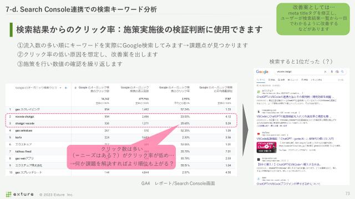Select the 'chatgpt vscode' query cell
The height and width of the screenshot is (199, 355).
[x=24, y=123]
